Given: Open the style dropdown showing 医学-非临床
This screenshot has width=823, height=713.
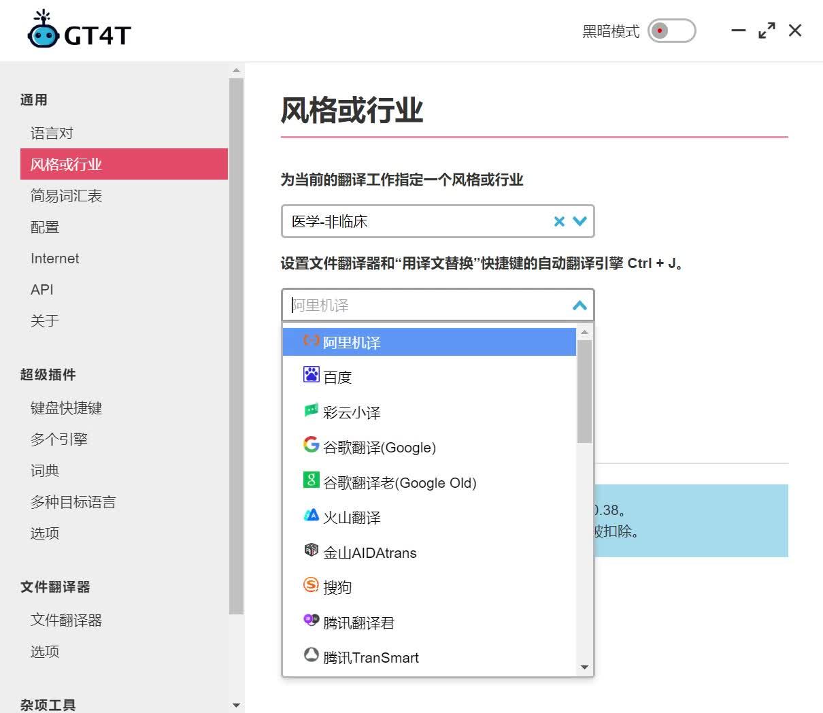Looking at the screenshot, I should pos(579,221).
